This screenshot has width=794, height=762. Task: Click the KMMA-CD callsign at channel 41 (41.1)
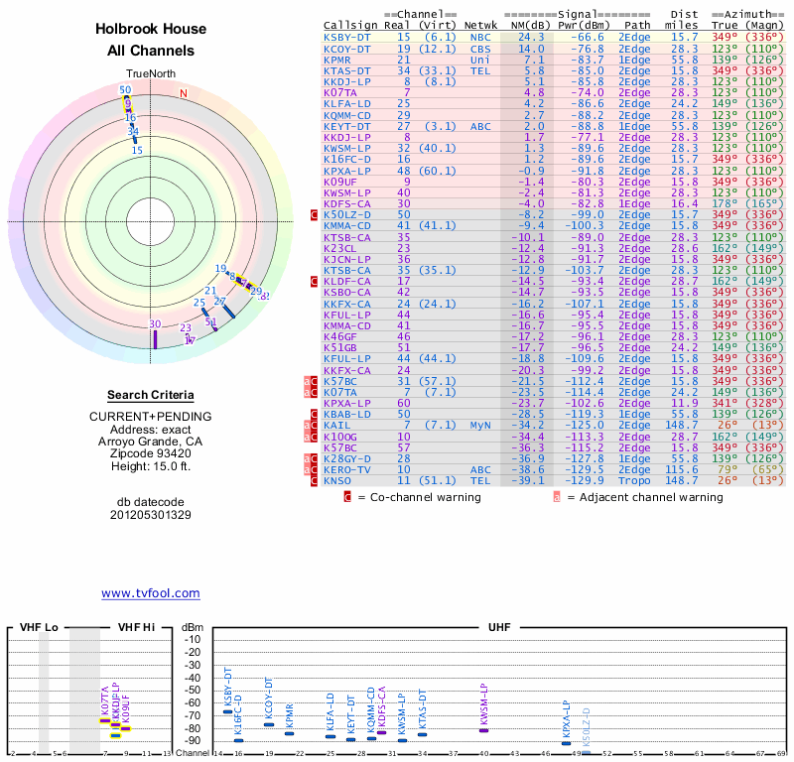347,225
